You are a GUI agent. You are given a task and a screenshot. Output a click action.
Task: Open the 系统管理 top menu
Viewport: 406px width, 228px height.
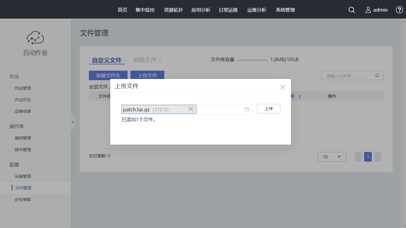[x=285, y=10]
